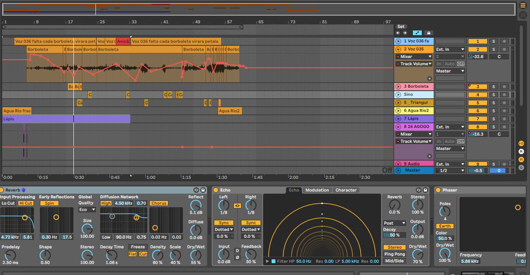Click the 3 Borboleta track fold arrow
530x275 pixels.
coord(398,86)
